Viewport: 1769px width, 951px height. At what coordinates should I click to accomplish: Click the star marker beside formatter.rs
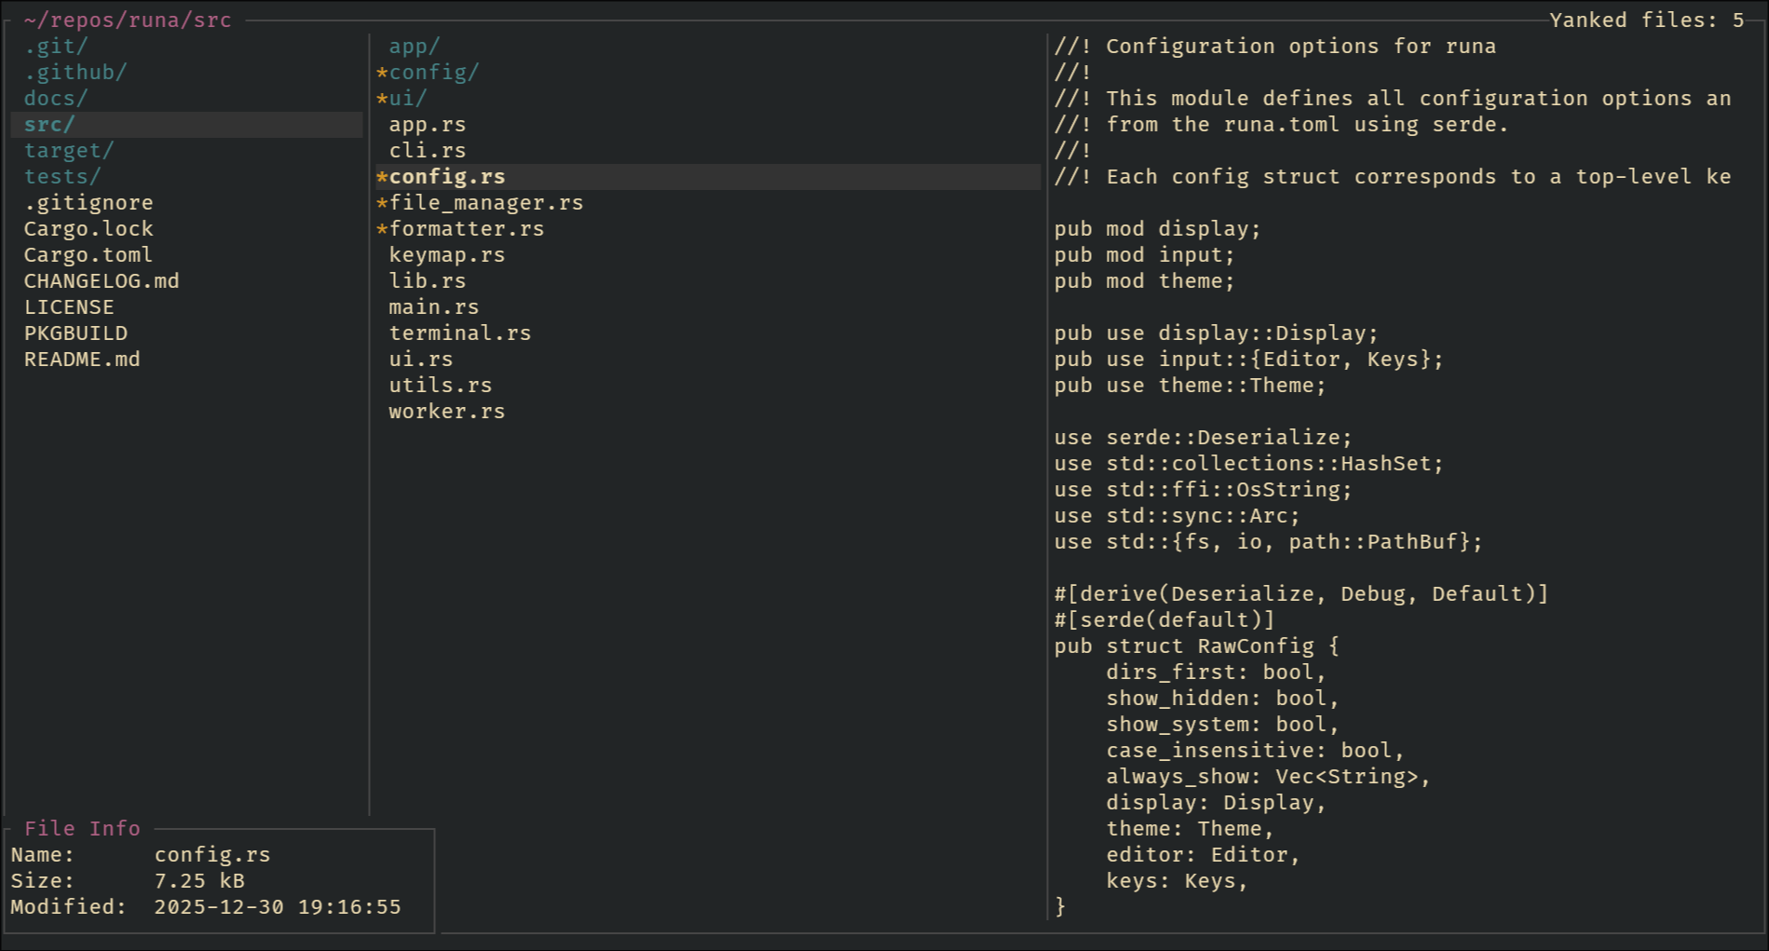pyautogui.click(x=382, y=229)
